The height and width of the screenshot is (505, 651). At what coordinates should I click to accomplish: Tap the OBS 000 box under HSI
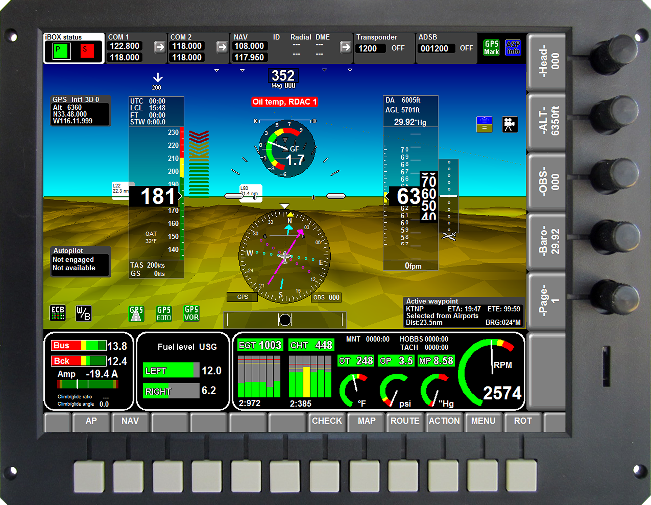click(326, 297)
